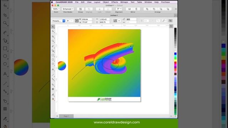The width and height of the screenshot is (228, 128).
Task: Open the Layout menu
Action: (x=97, y=2)
